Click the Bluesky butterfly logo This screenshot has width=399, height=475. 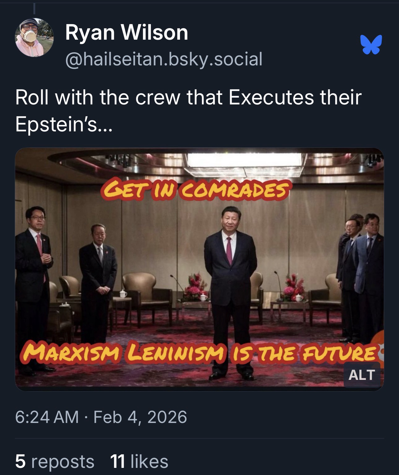click(x=371, y=45)
